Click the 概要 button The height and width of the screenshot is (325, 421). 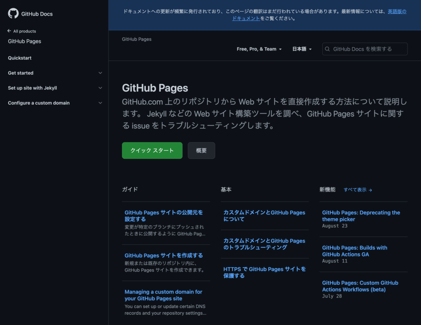coord(201,150)
